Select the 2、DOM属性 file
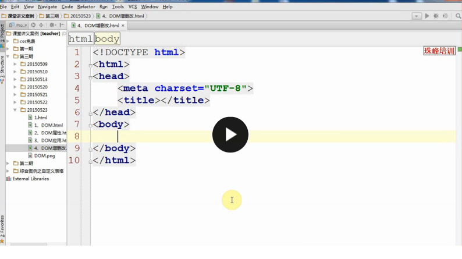 (47, 133)
